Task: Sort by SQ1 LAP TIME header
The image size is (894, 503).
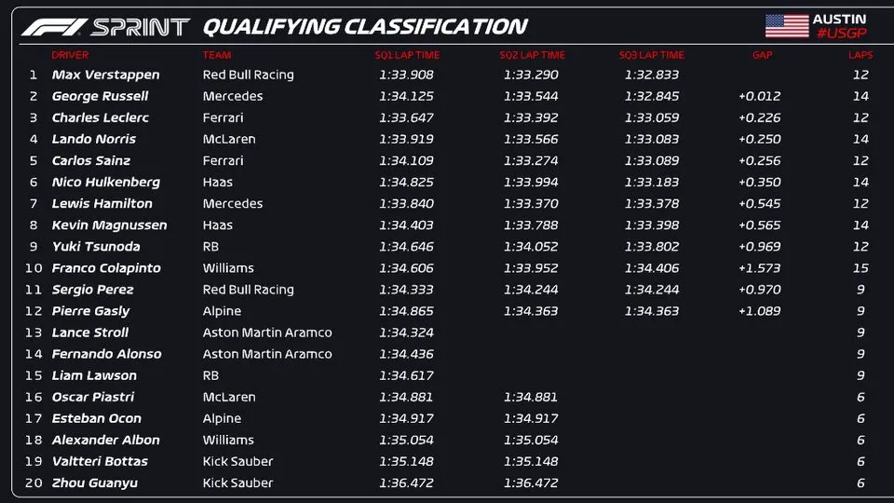Action: tap(407, 55)
